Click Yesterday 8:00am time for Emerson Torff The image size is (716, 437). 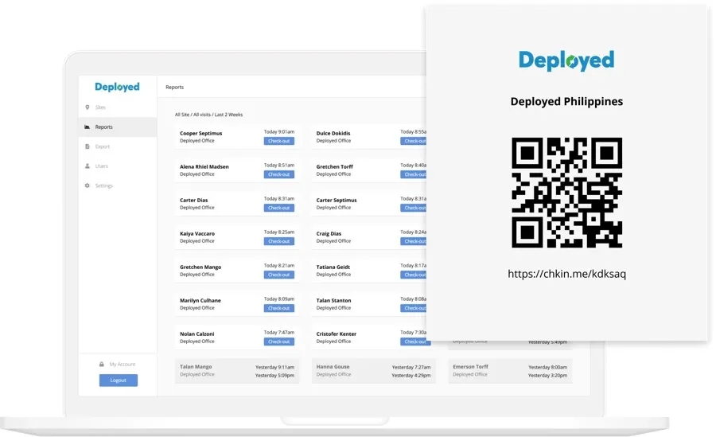click(x=547, y=367)
